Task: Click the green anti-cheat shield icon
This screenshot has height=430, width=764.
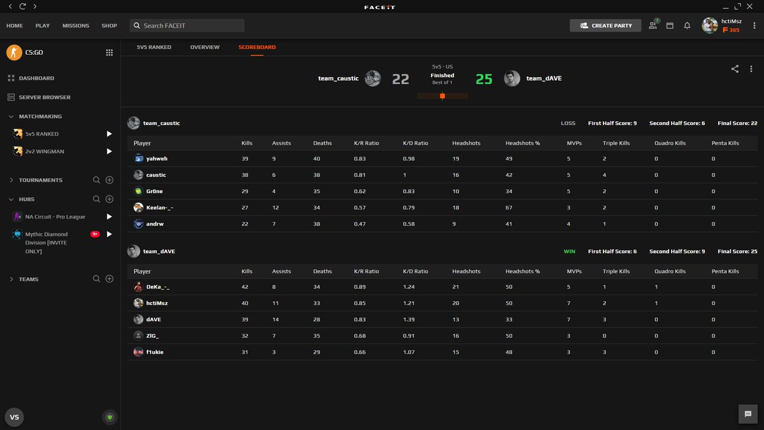Action: [x=110, y=417]
